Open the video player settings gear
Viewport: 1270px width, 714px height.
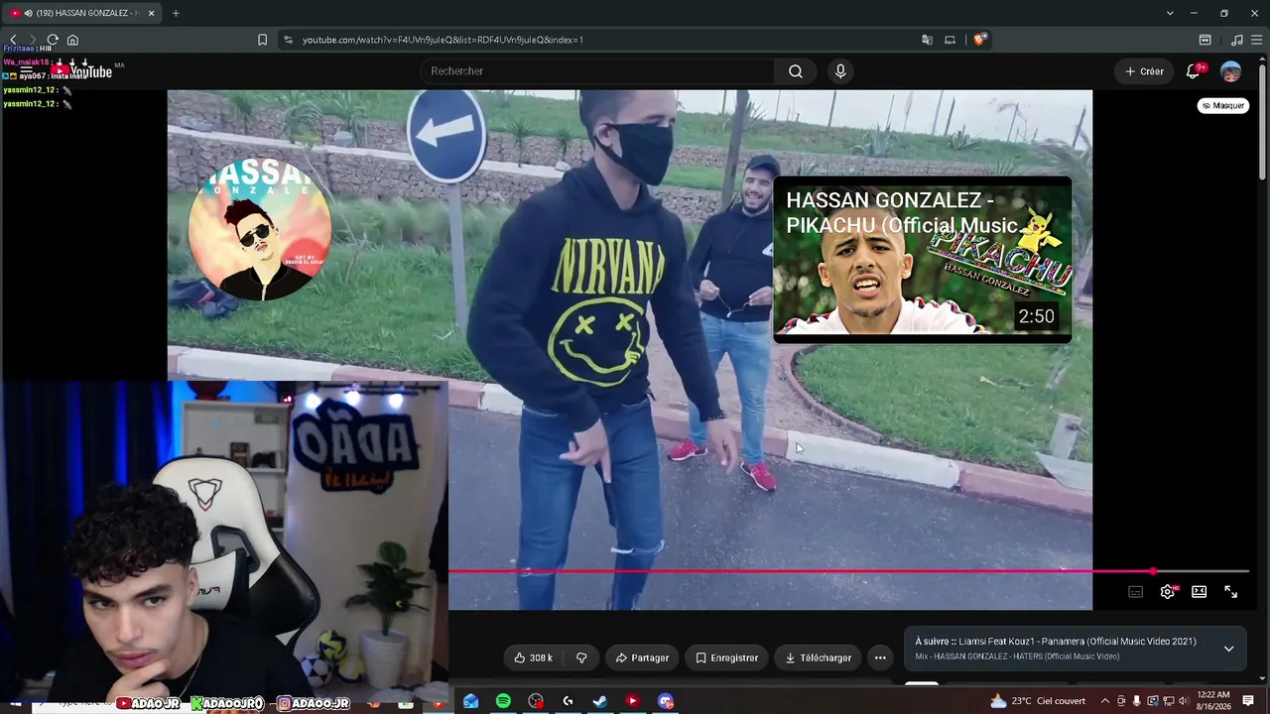point(1168,592)
